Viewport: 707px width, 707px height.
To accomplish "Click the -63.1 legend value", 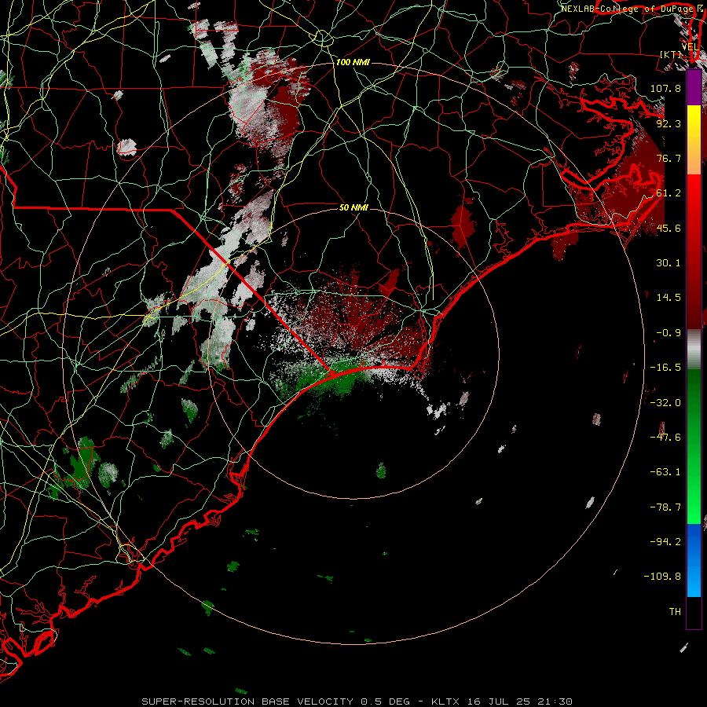I will 665,472.
